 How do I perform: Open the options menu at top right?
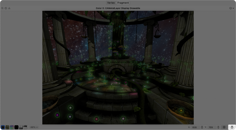pos(232,8)
